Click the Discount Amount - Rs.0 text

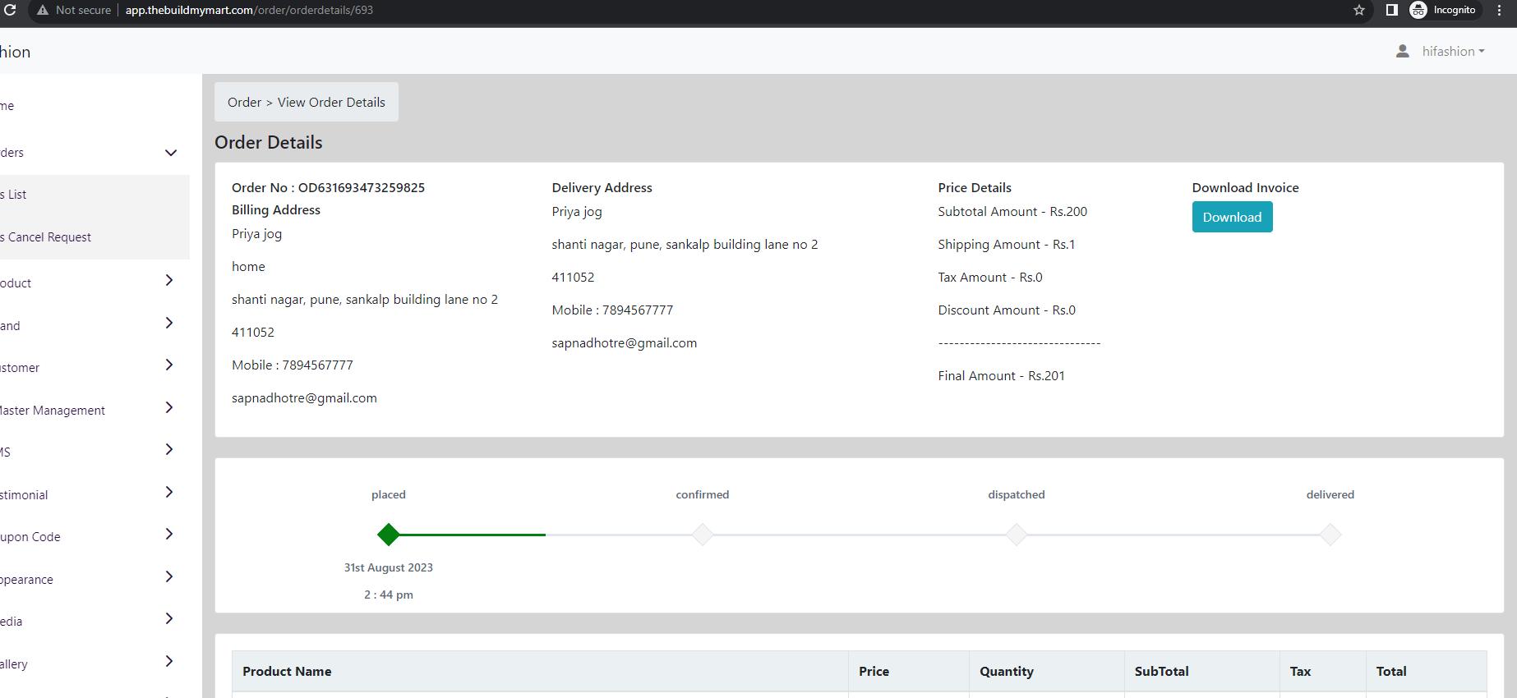(1007, 310)
